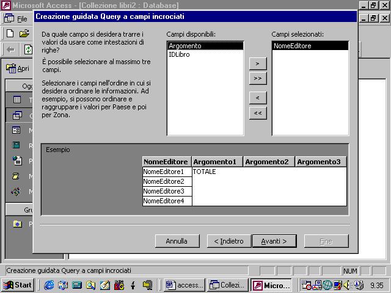
Task: Add all fields with the >> button
Action: tap(258, 78)
